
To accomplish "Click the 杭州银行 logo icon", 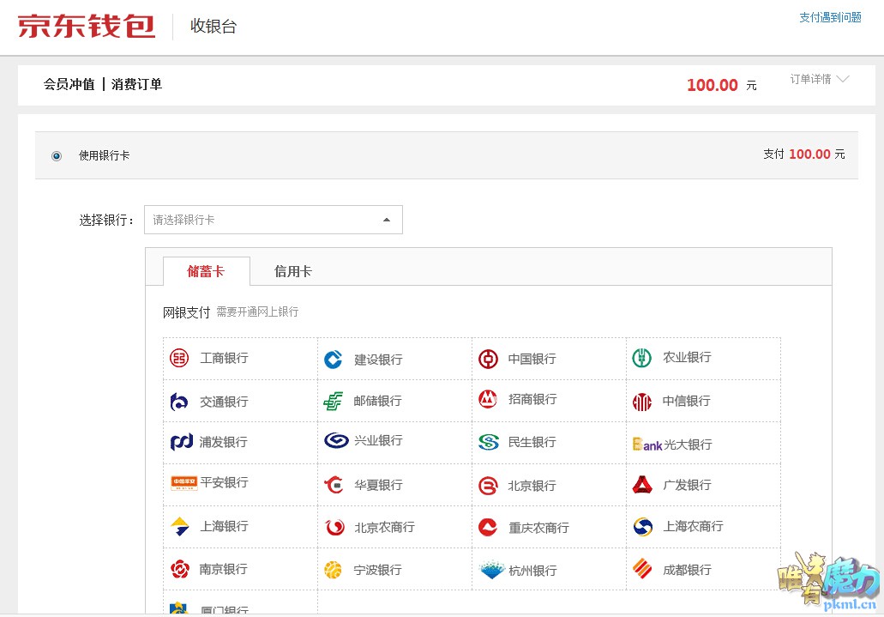I will click(491, 570).
